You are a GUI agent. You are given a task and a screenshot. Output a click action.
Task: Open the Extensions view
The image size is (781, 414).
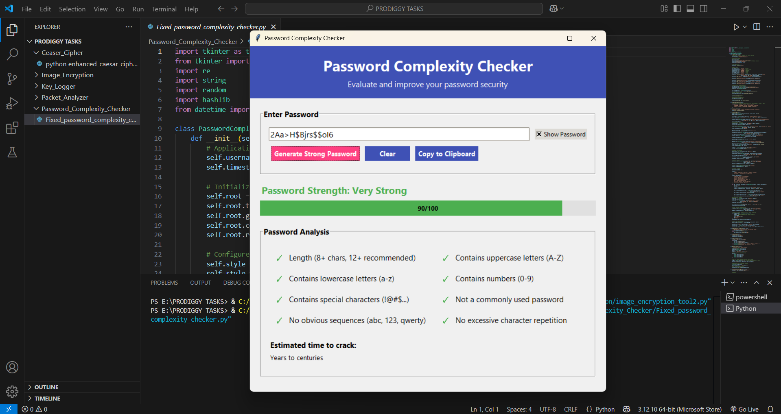click(x=12, y=128)
